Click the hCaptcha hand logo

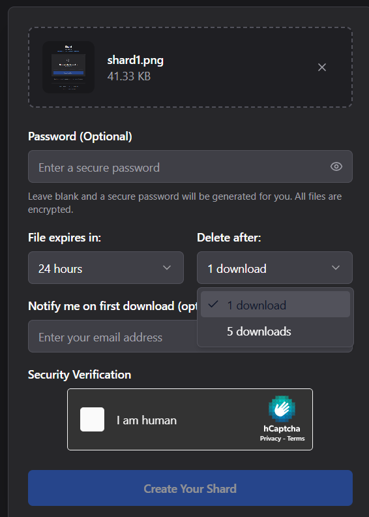coord(282,409)
